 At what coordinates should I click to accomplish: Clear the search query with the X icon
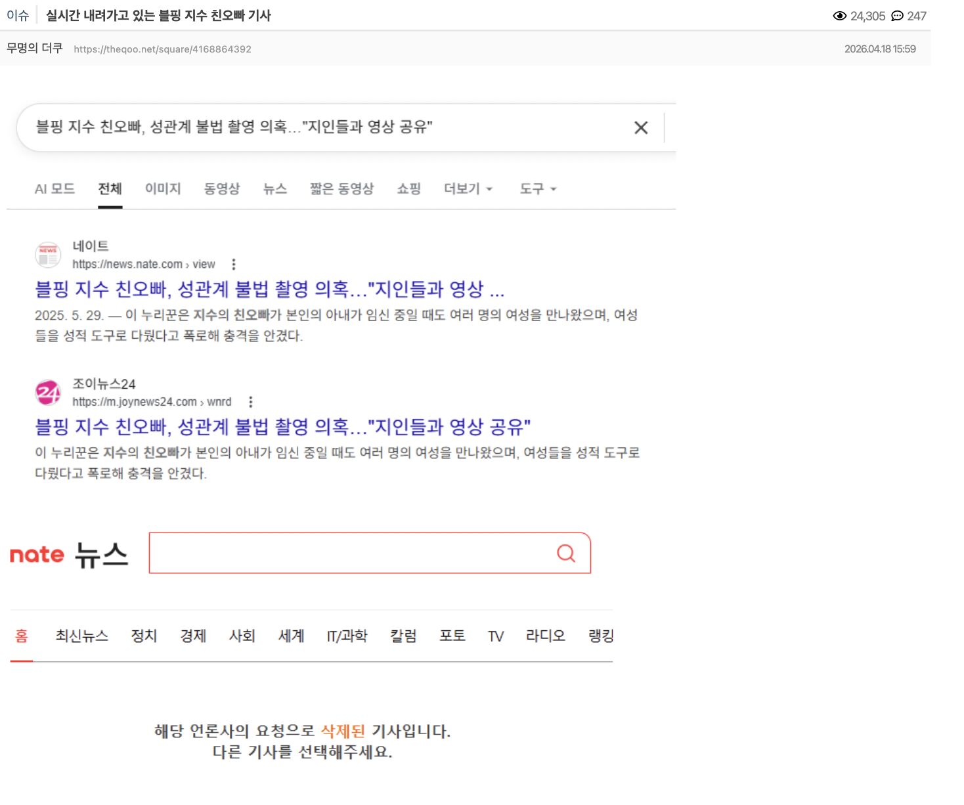641,127
